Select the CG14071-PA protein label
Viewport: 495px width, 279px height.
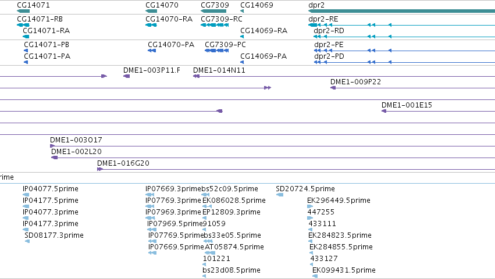47,56
